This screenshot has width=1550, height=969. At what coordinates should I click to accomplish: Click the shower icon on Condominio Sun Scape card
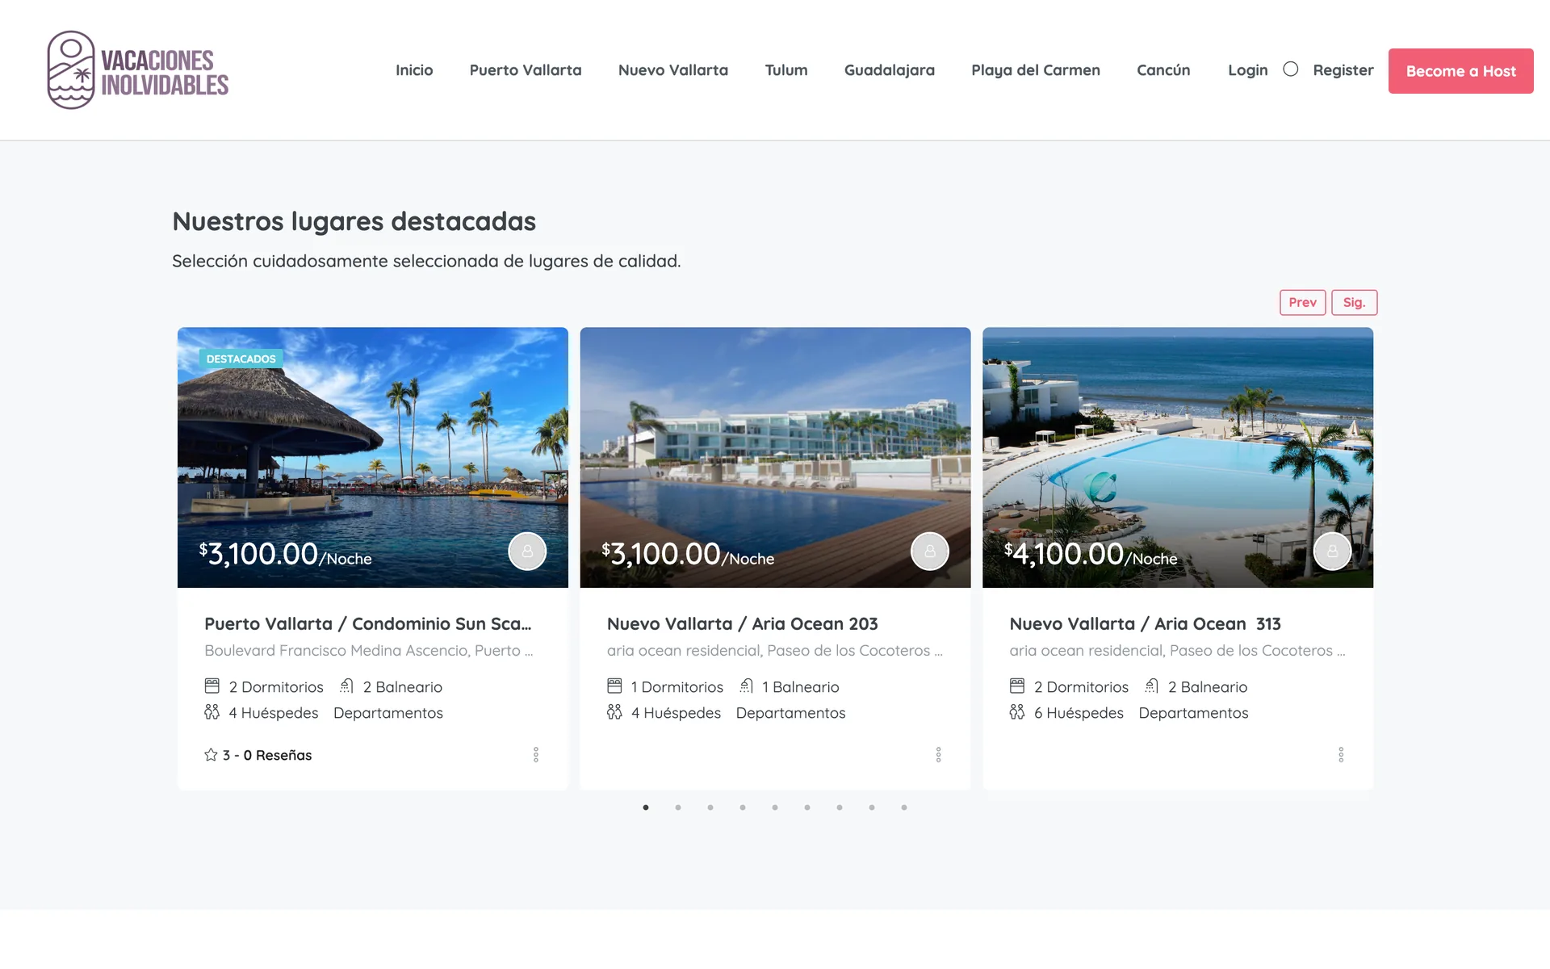[x=346, y=686]
